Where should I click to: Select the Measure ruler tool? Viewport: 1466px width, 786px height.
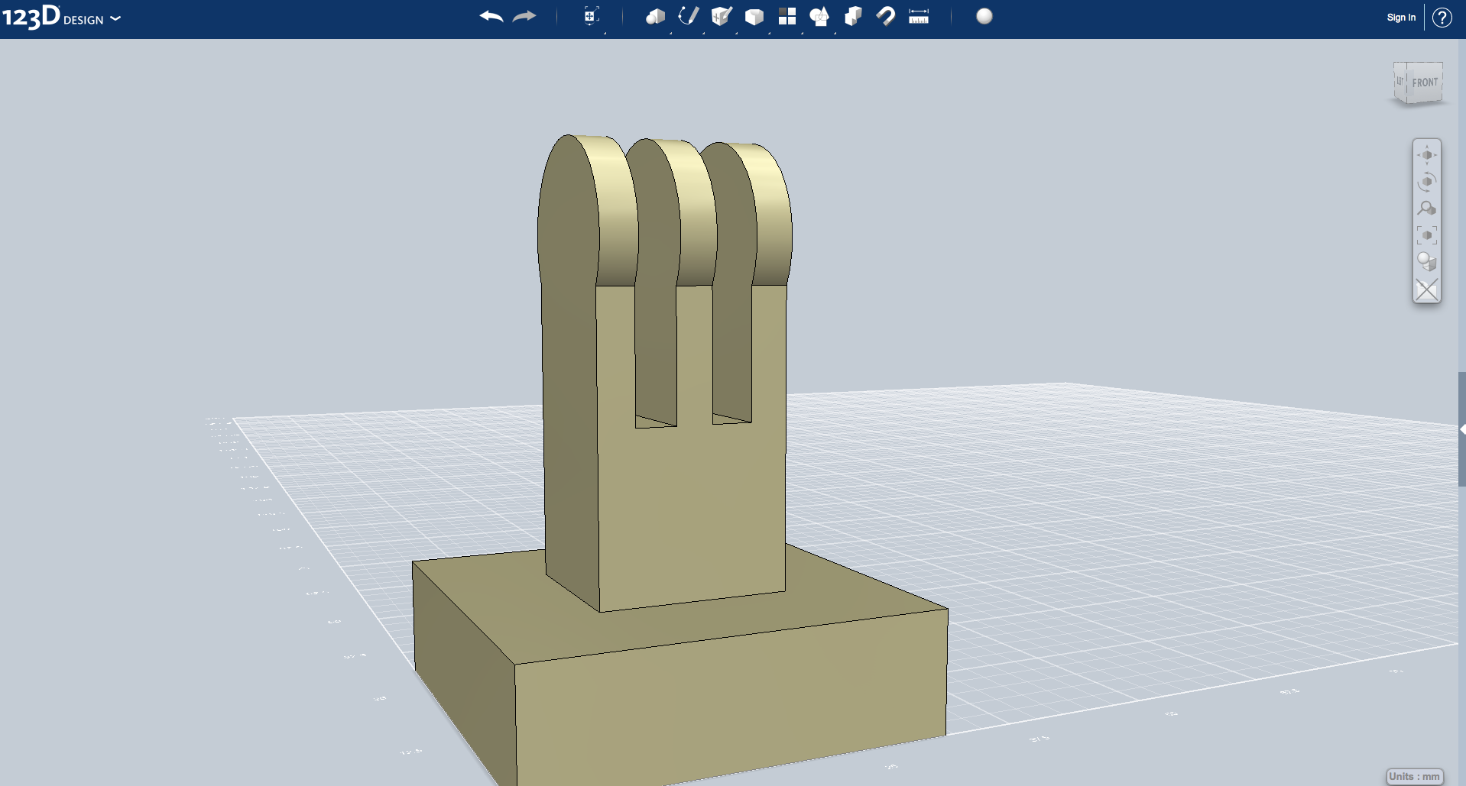click(919, 17)
